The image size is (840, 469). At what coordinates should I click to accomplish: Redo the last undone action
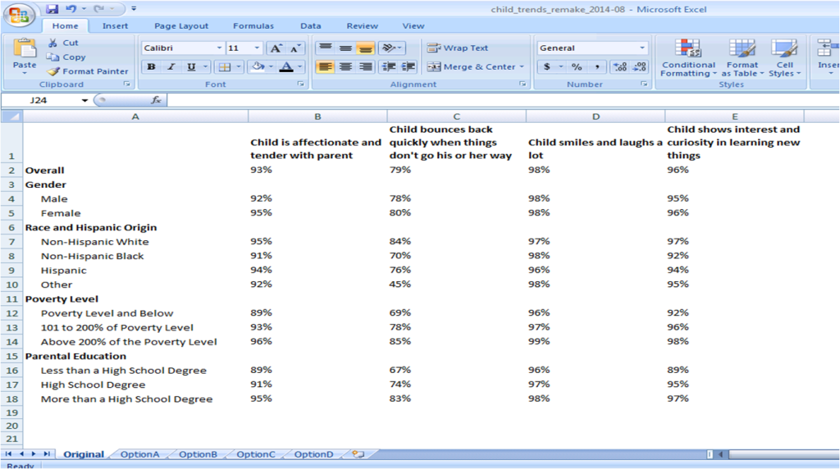(99, 8)
